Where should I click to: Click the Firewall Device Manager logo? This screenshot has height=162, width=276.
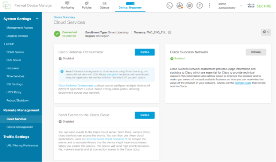[7, 6]
